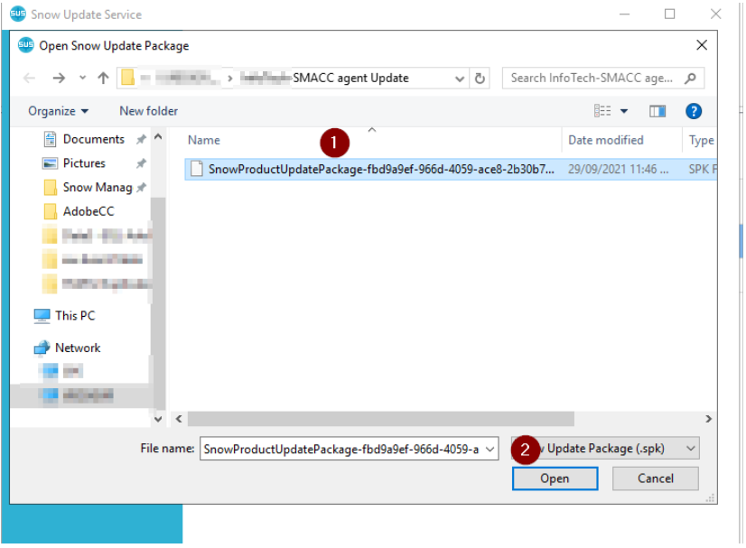Go forward using the forward arrow

click(x=59, y=78)
